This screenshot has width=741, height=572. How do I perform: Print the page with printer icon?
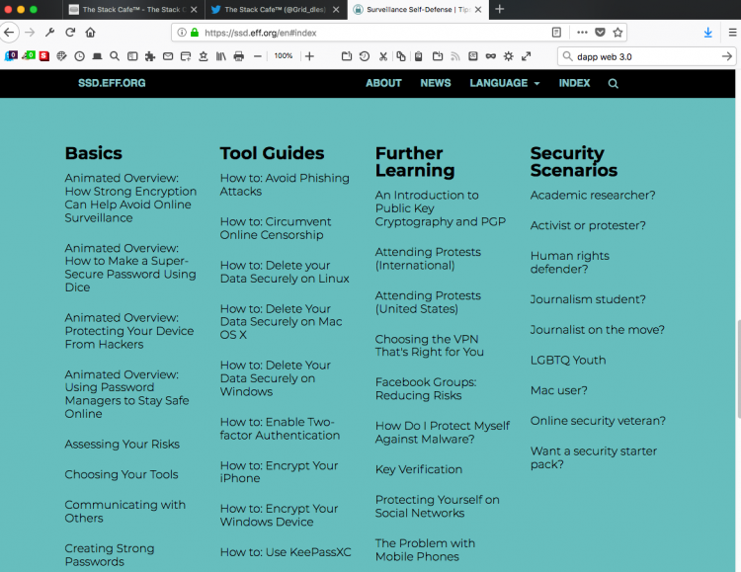(x=239, y=56)
